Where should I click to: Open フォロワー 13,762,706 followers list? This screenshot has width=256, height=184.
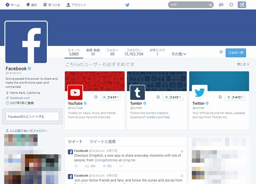(134, 52)
